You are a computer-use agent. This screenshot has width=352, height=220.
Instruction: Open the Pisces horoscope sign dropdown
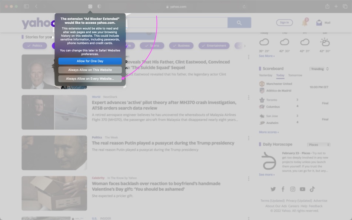click(319, 144)
